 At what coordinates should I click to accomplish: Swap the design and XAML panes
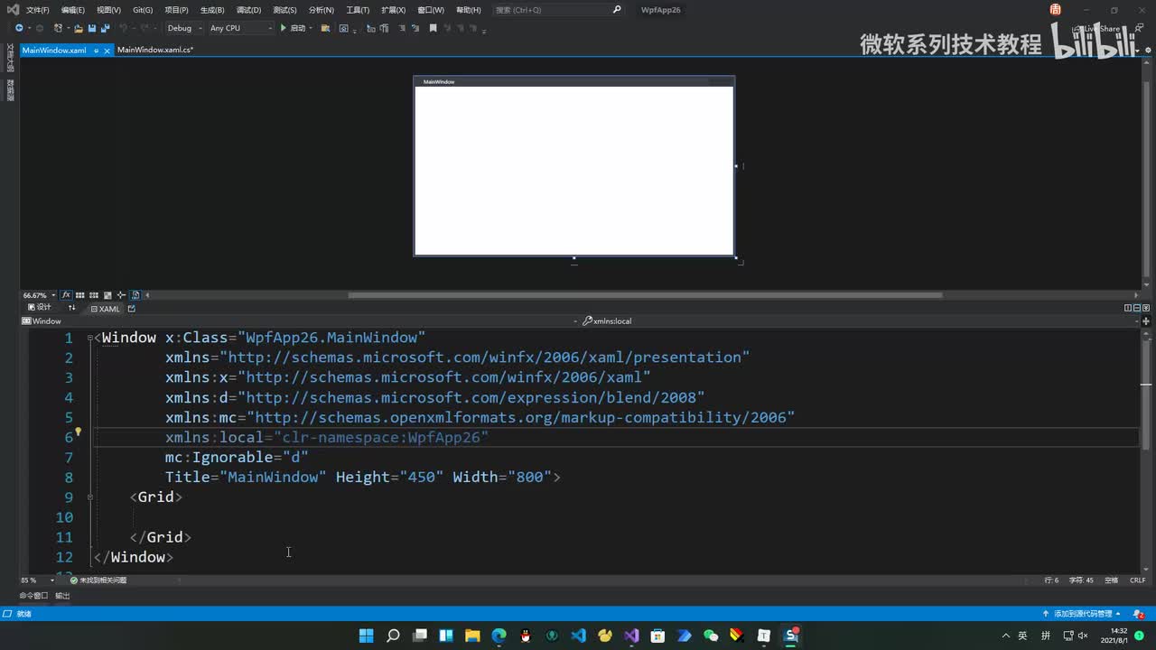pyautogui.click(x=72, y=308)
